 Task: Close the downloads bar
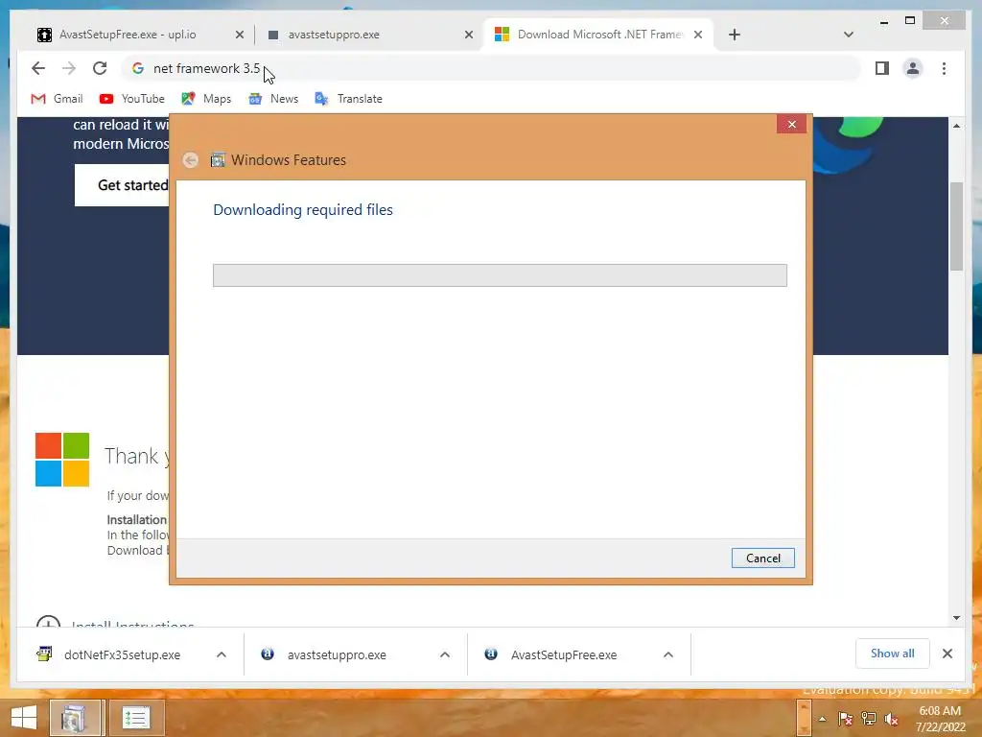[x=947, y=654]
